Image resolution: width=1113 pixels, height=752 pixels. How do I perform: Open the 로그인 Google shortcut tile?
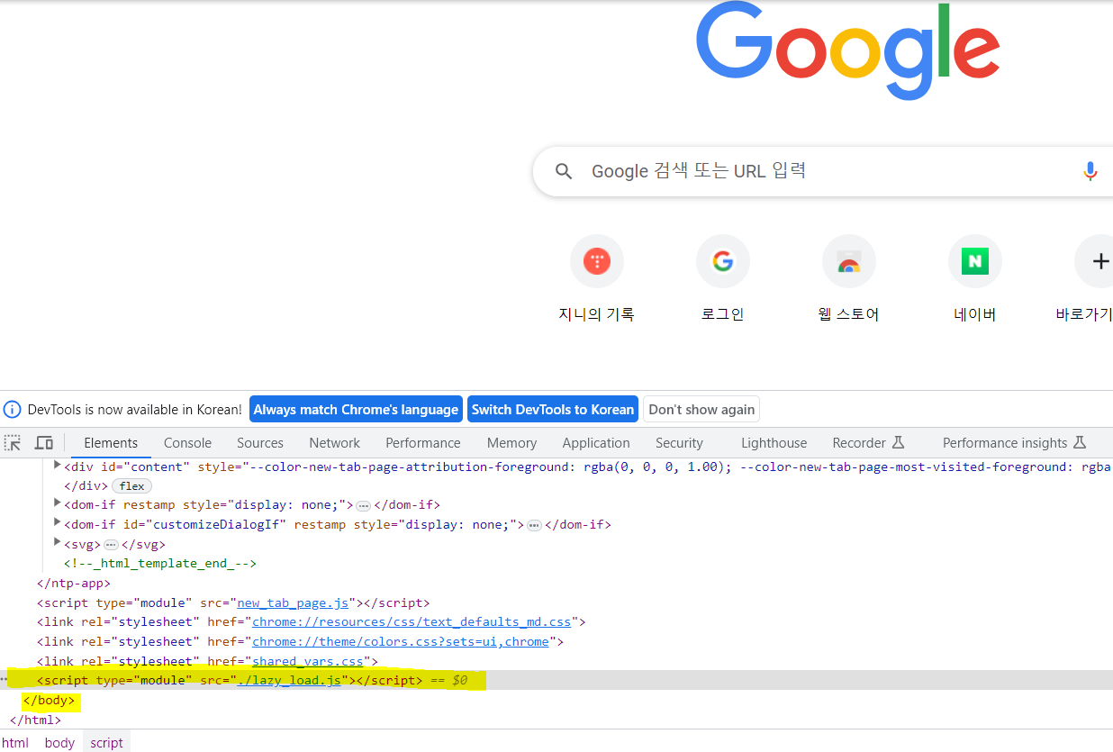pos(722,278)
